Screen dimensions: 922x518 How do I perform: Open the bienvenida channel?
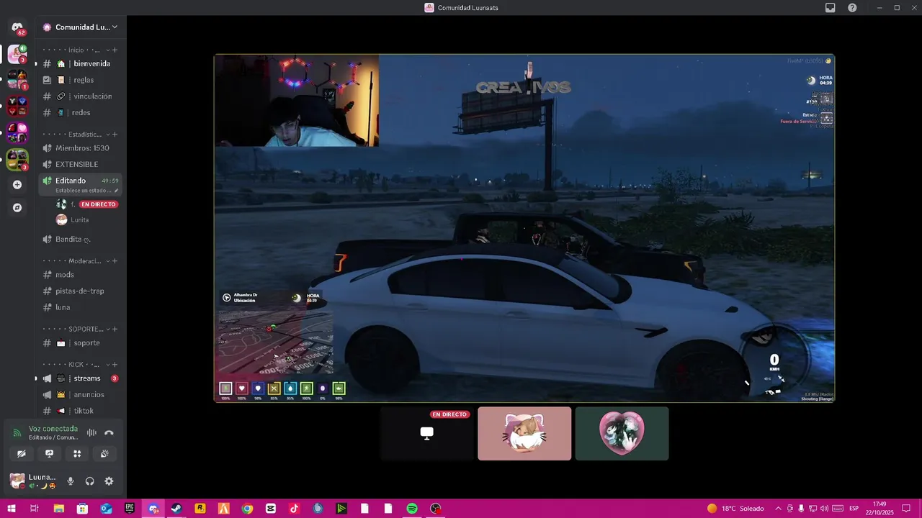click(81, 63)
